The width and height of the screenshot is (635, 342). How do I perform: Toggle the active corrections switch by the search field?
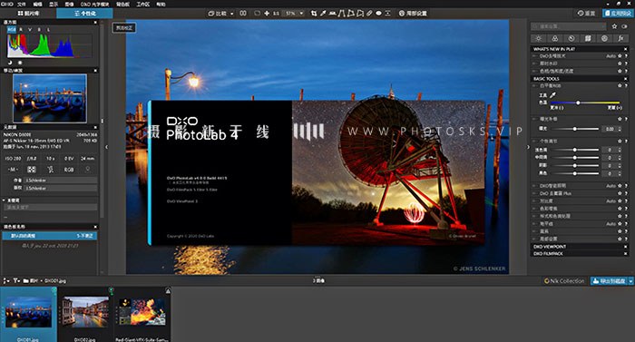tap(624, 26)
